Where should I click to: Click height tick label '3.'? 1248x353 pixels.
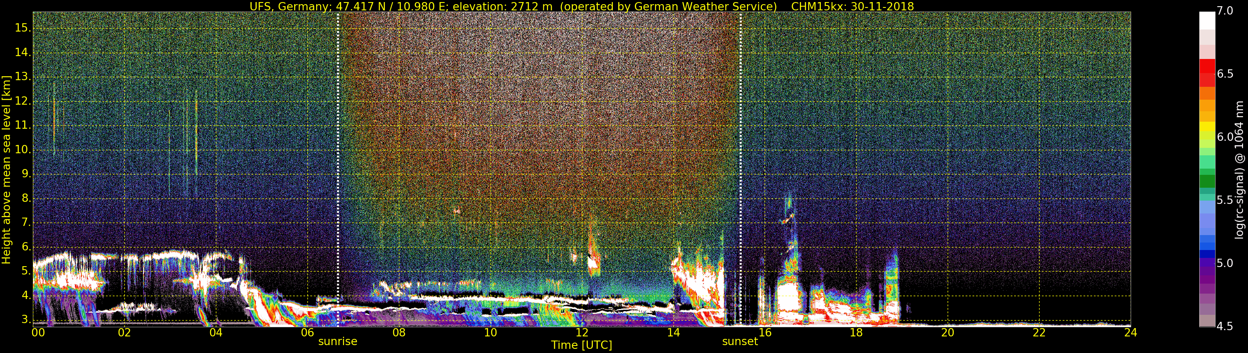[26, 320]
